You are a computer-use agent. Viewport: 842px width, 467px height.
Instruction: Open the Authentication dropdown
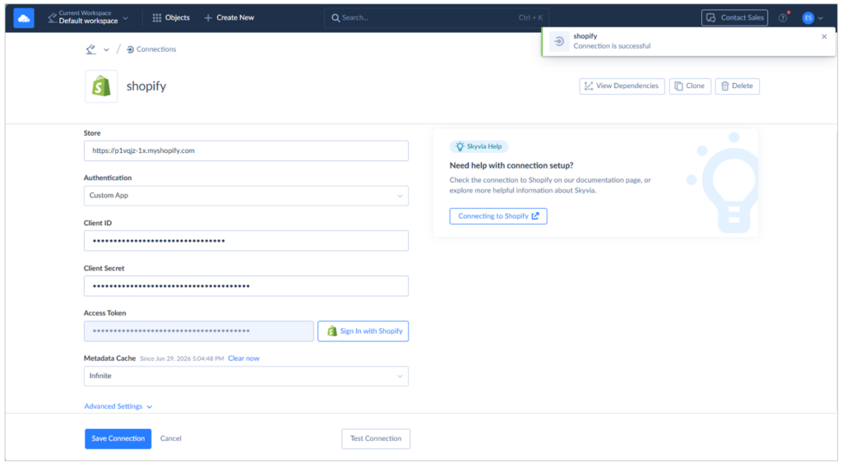(x=246, y=196)
